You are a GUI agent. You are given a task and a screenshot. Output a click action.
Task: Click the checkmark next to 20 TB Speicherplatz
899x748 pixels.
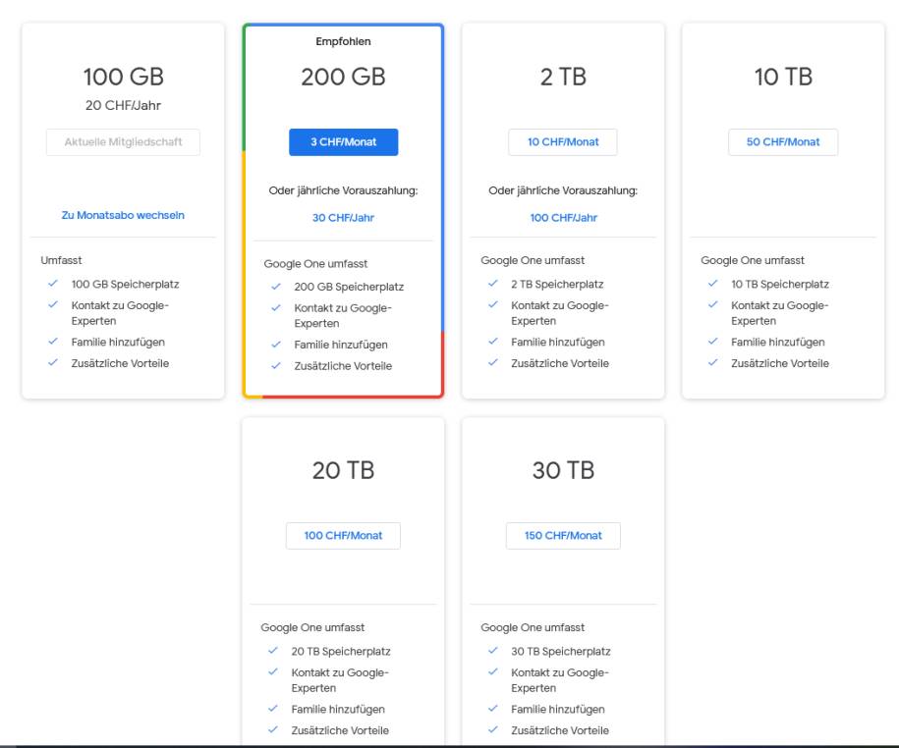(x=273, y=651)
